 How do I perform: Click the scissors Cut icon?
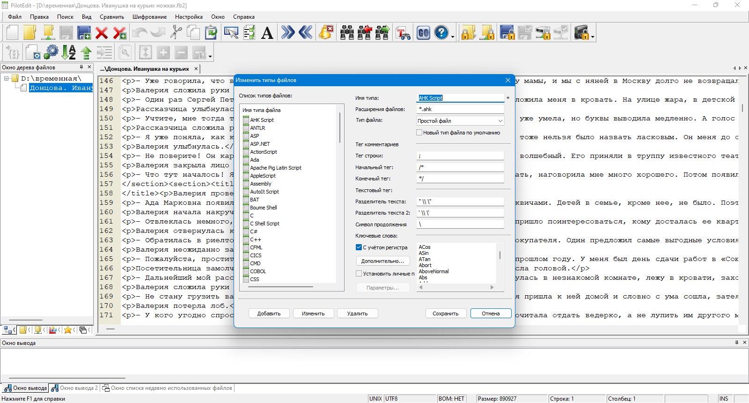(176, 33)
